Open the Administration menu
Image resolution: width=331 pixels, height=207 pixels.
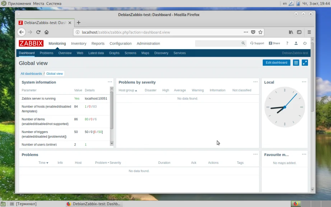pos(148,43)
